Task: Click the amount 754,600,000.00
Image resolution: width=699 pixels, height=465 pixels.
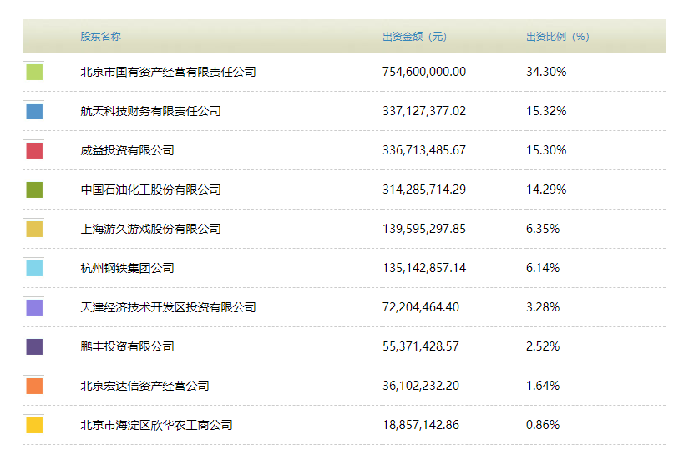Action: tap(424, 72)
